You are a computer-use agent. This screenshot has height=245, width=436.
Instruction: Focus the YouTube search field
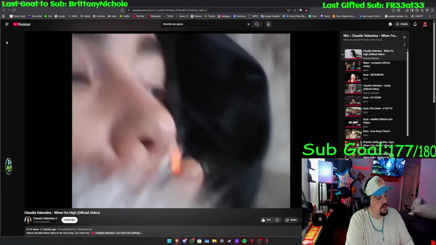pyautogui.click(x=203, y=24)
